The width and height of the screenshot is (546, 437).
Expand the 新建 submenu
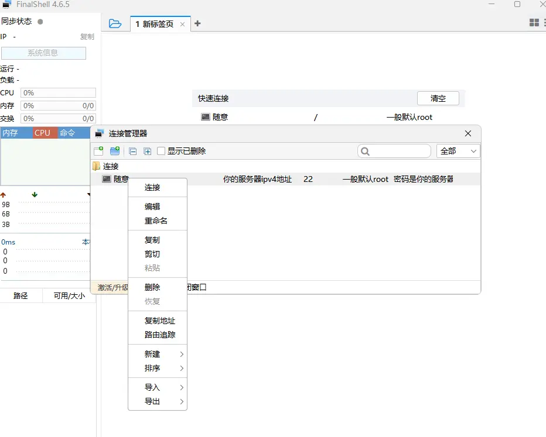coord(157,353)
